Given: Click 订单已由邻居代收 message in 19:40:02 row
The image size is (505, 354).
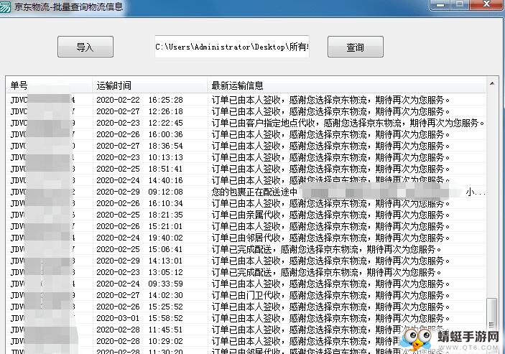Looking at the screenshot, I should point(246,238).
